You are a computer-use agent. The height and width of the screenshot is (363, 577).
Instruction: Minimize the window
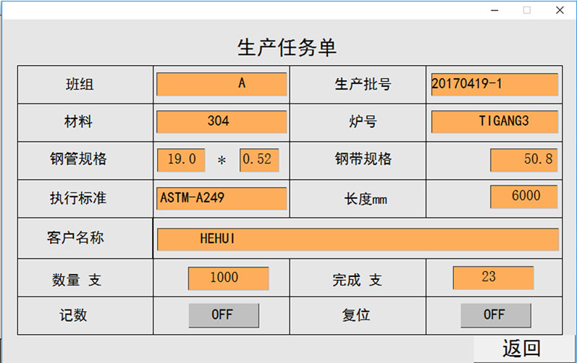coord(494,10)
